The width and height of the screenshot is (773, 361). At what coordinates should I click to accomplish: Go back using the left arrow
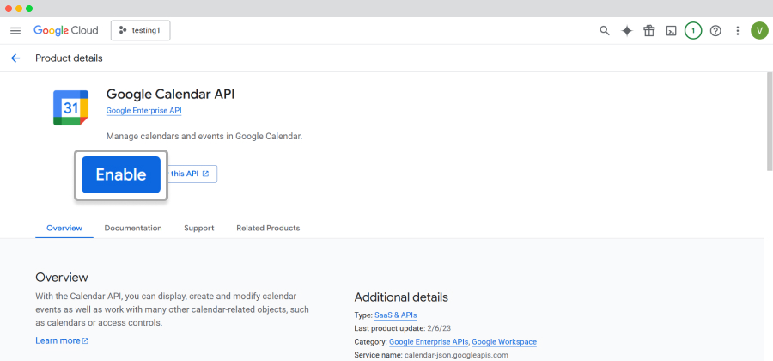click(15, 58)
